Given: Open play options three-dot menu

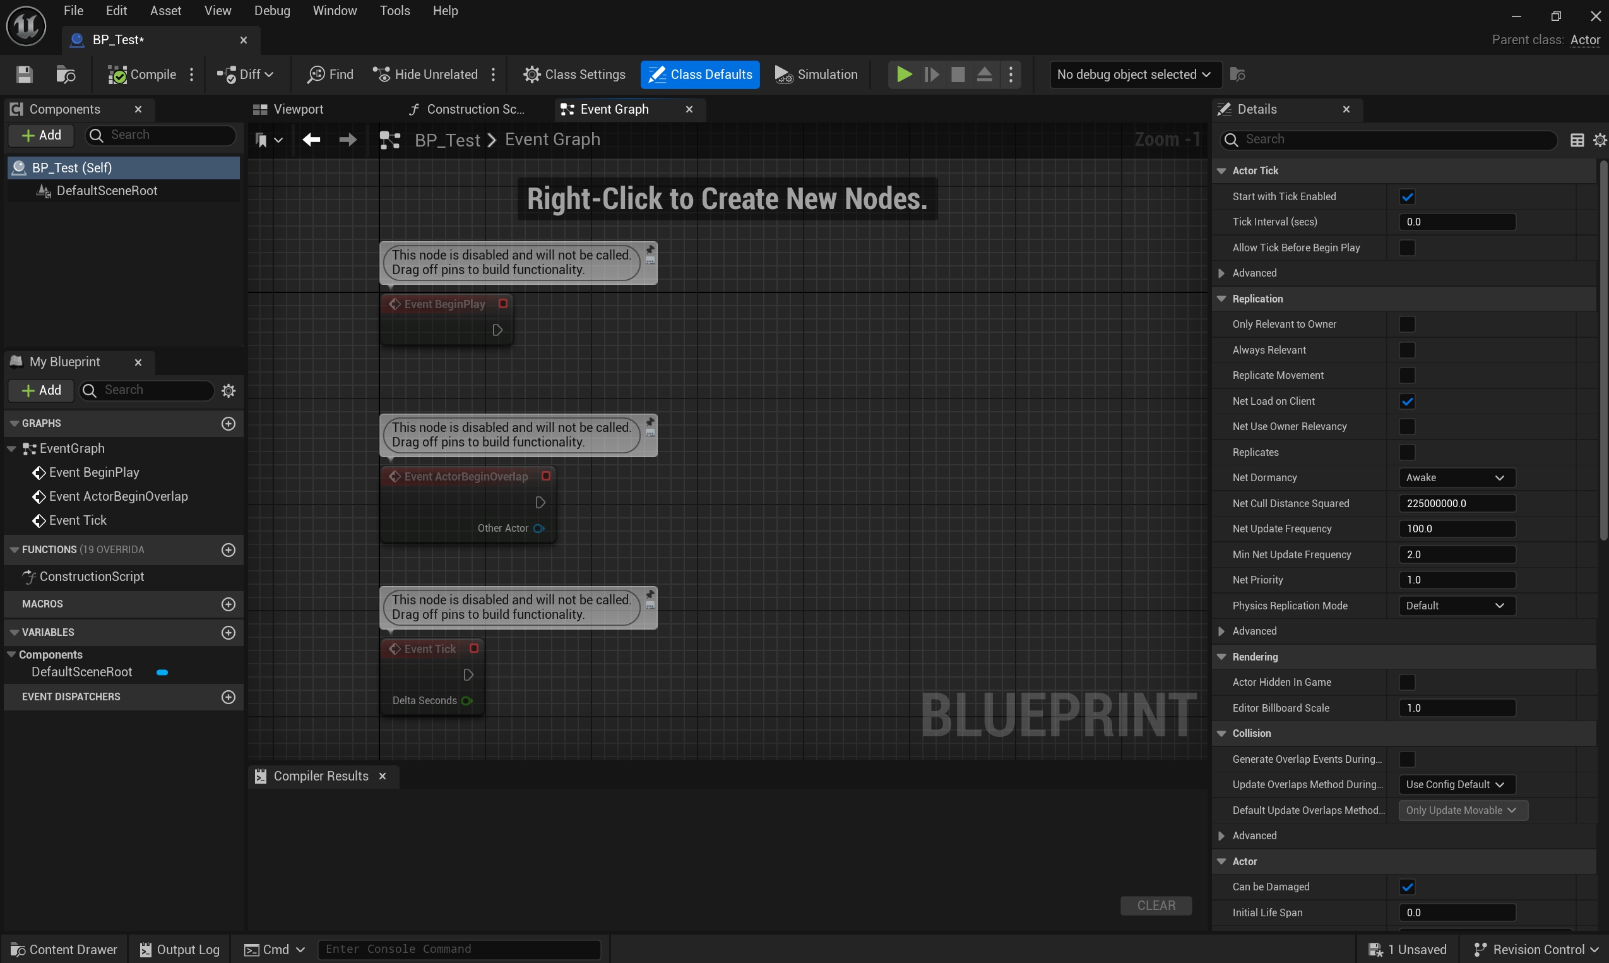Looking at the screenshot, I should [x=1011, y=75].
